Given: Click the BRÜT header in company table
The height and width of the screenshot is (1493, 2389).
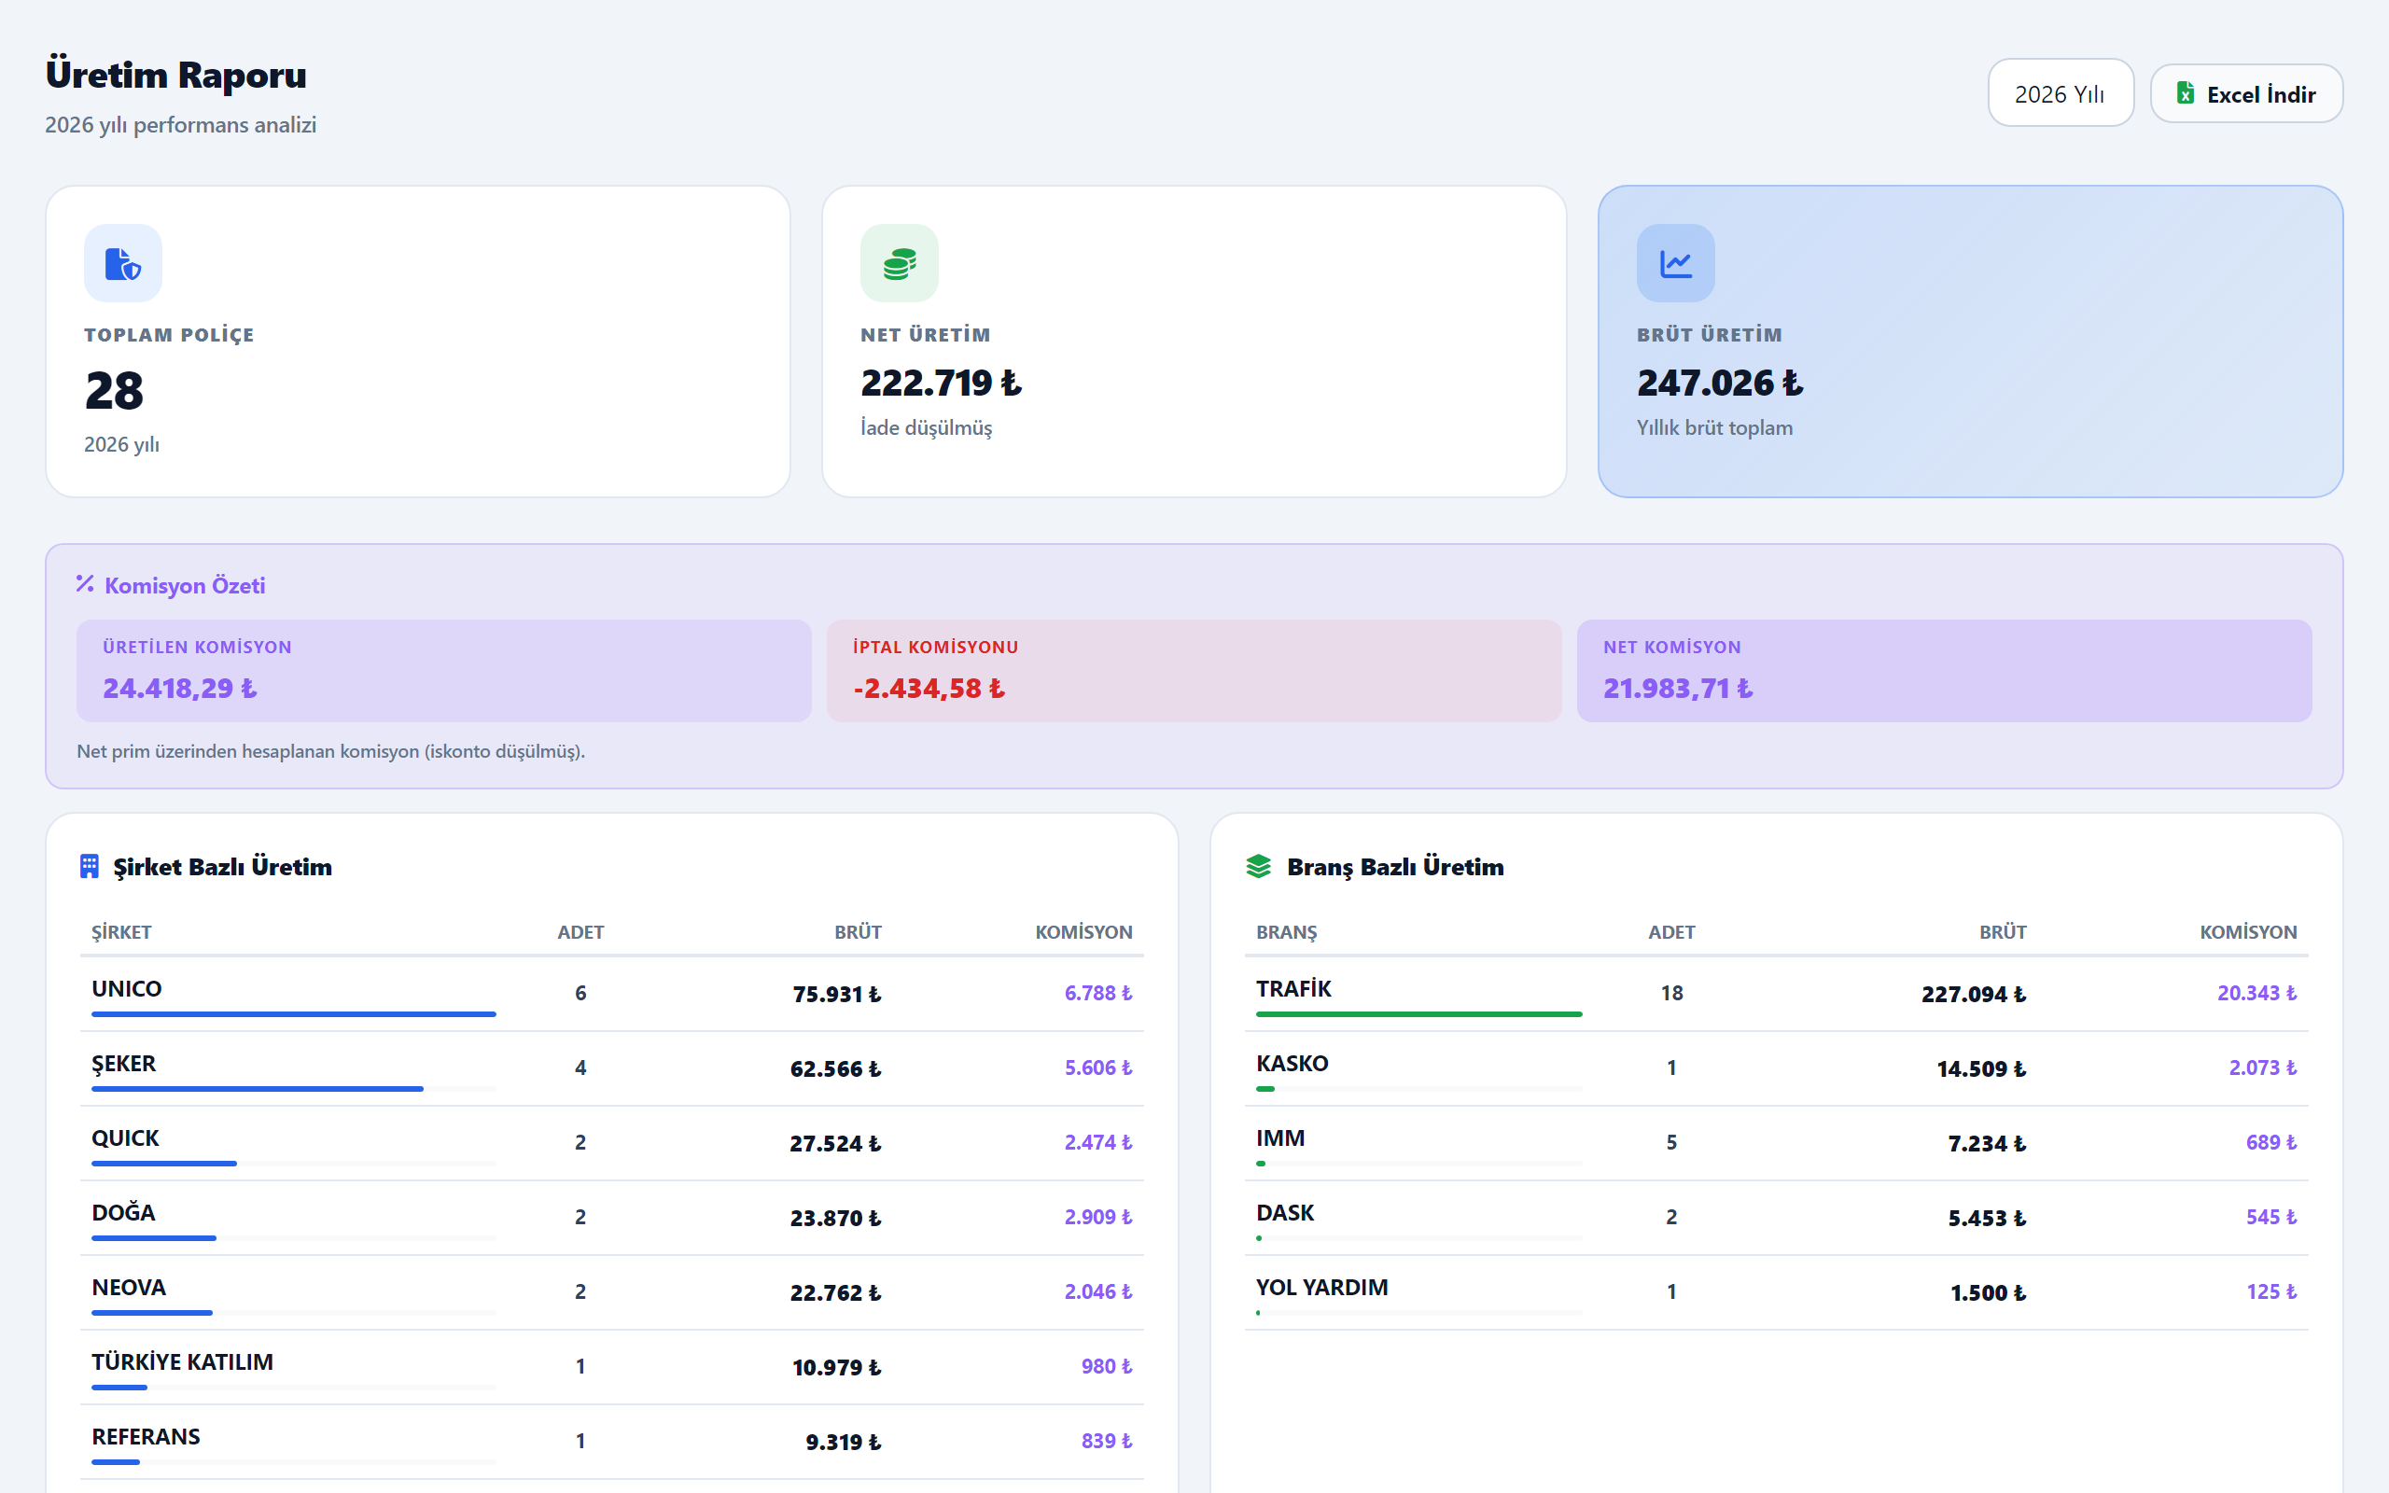Looking at the screenshot, I should 858,932.
